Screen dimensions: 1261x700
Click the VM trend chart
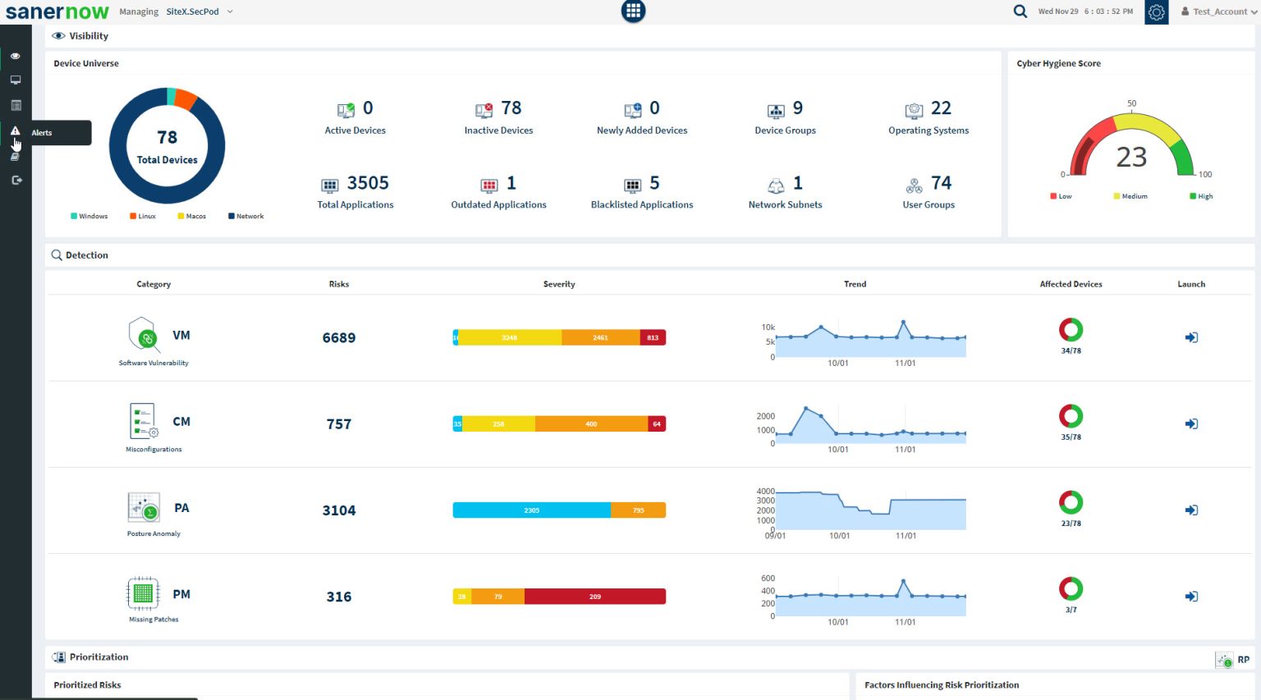(x=870, y=339)
